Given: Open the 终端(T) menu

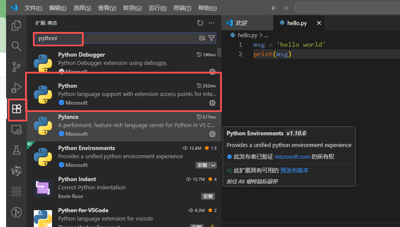Looking at the screenshot, I should pyautogui.click(x=182, y=8).
